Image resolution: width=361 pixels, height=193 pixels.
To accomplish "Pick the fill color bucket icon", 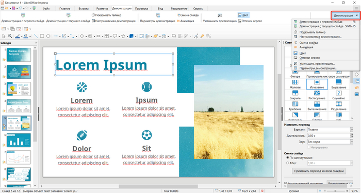I will coord(25,36).
